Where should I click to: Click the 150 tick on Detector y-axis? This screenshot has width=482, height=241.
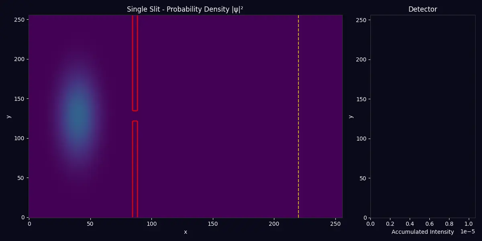click(362, 99)
